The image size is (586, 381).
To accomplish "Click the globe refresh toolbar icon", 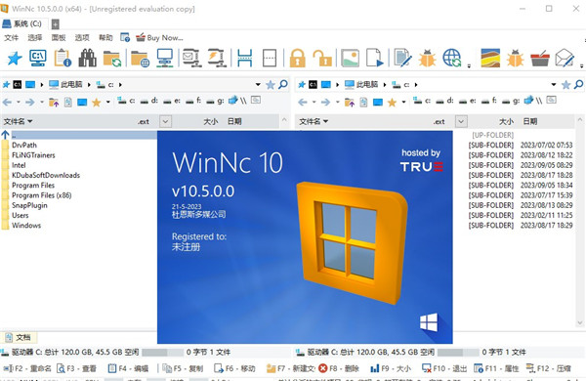I will (452, 58).
